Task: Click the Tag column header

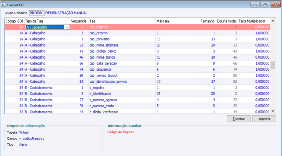Action: point(122,21)
